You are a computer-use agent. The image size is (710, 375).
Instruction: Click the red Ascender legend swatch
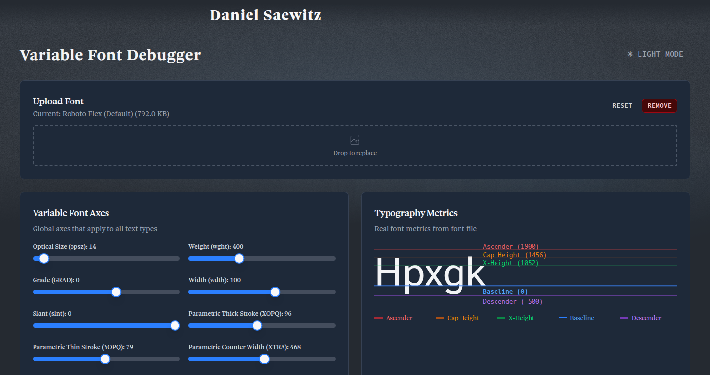tap(379, 318)
